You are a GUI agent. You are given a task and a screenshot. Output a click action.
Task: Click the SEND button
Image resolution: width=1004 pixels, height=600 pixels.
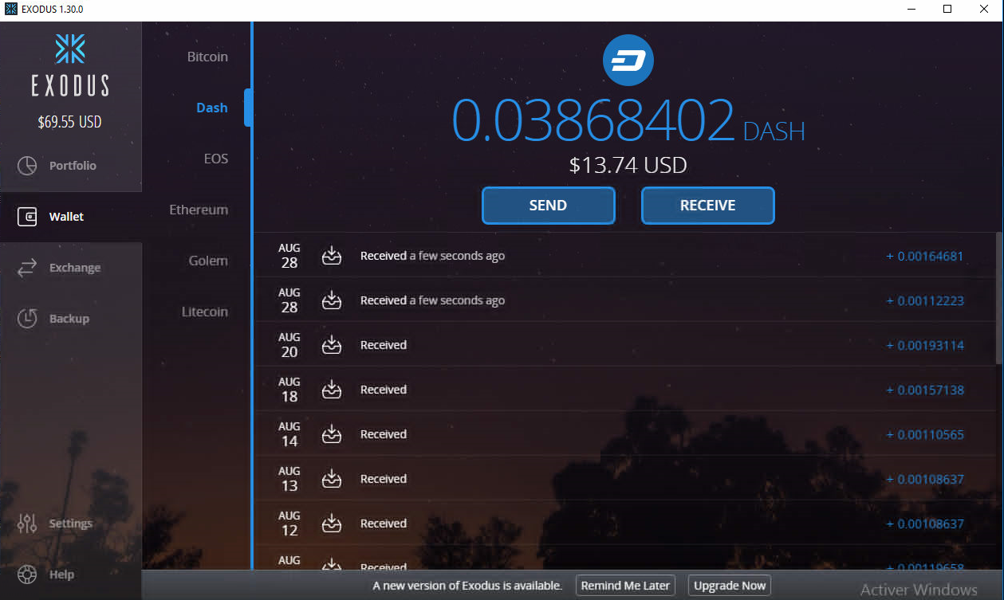pyautogui.click(x=549, y=206)
